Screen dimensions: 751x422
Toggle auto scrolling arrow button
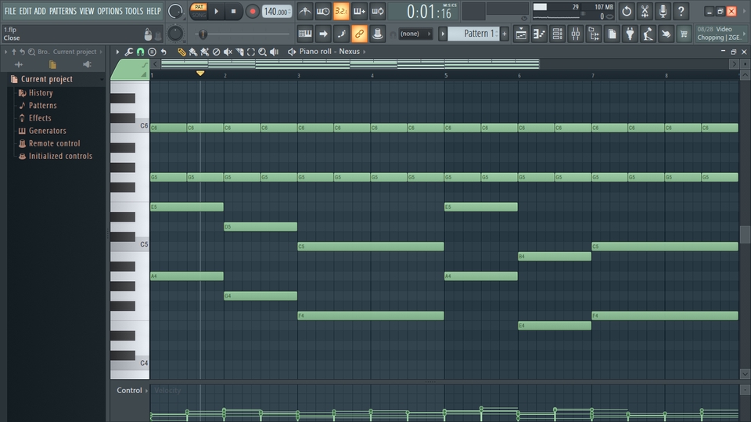click(323, 34)
